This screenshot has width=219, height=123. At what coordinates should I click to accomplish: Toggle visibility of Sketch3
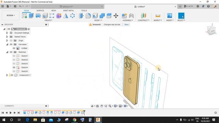[14, 64]
